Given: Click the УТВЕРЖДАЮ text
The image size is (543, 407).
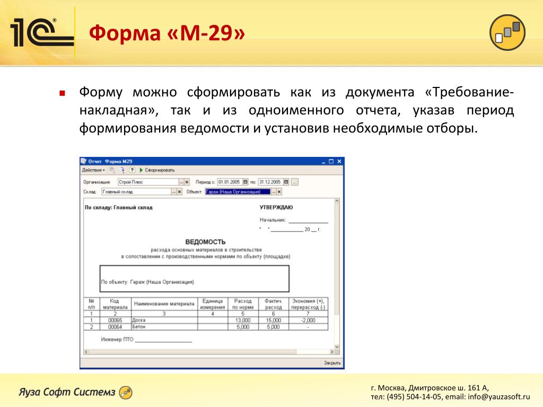Looking at the screenshot, I should point(276,207).
